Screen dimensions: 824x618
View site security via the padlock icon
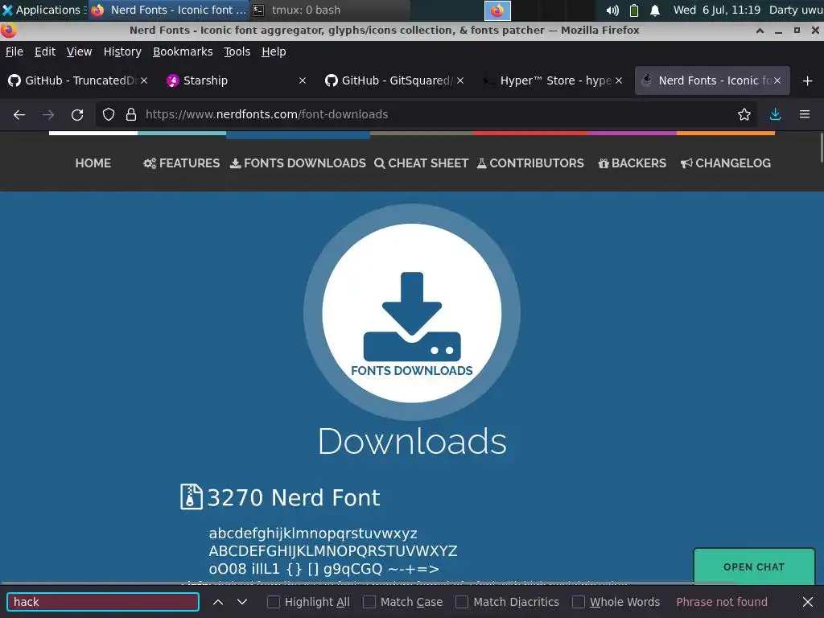pyautogui.click(x=131, y=114)
